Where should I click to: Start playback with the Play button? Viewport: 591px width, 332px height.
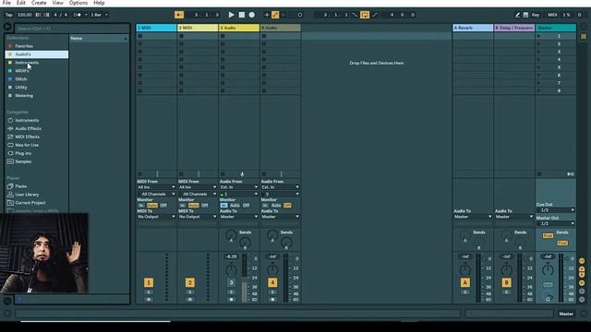[x=231, y=15]
